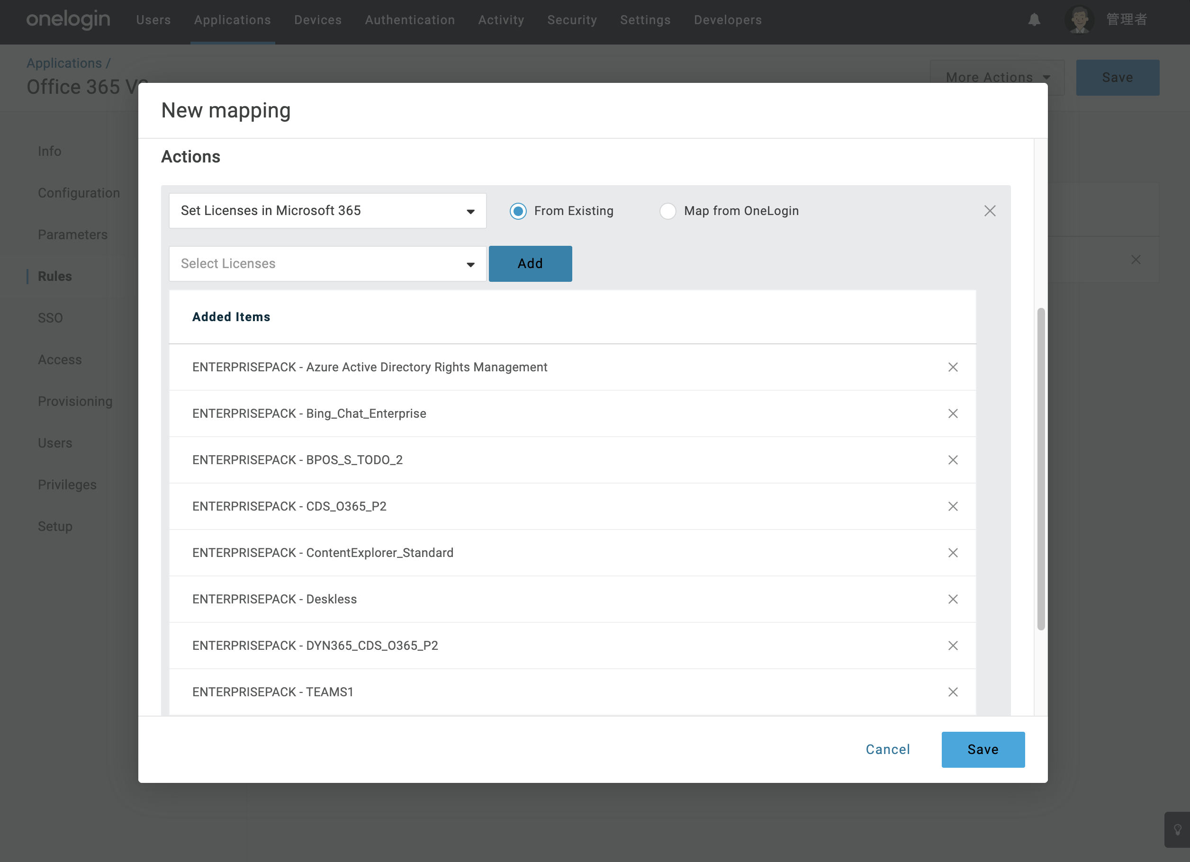Open the More Actions dropdown

pyautogui.click(x=997, y=78)
